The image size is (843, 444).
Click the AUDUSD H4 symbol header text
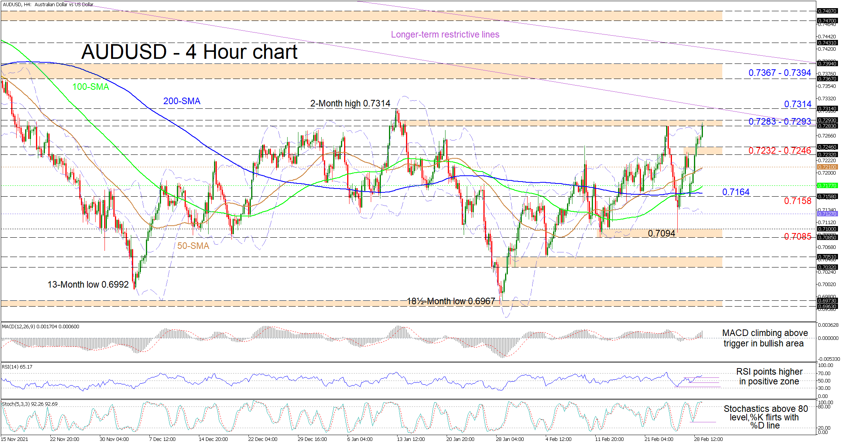[x=48, y=4]
